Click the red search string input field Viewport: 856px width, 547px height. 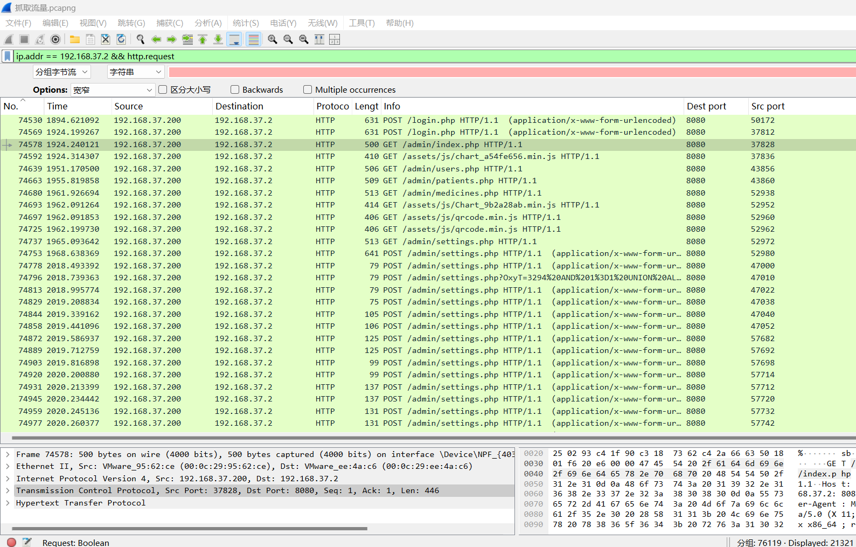pyautogui.click(x=512, y=72)
